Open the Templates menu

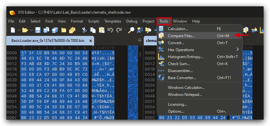(x=113, y=21)
